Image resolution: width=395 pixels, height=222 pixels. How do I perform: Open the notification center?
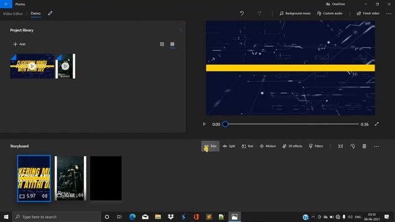point(387,216)
